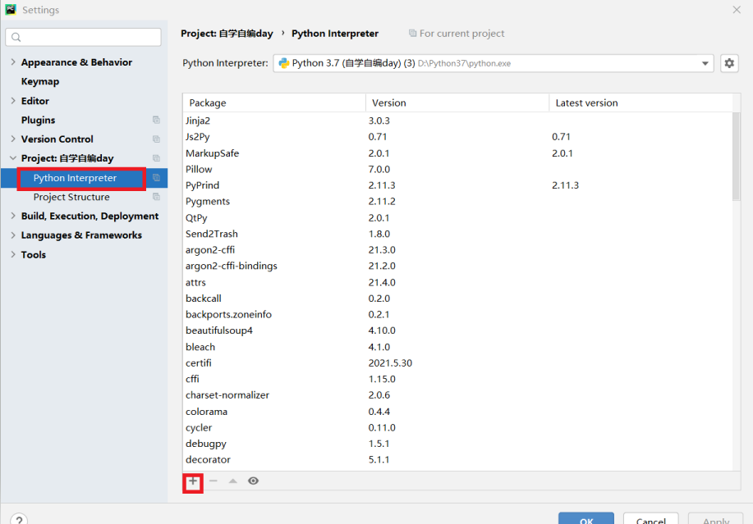Focus the settings search field
753x524 pixels.
(x=83, y=38)
